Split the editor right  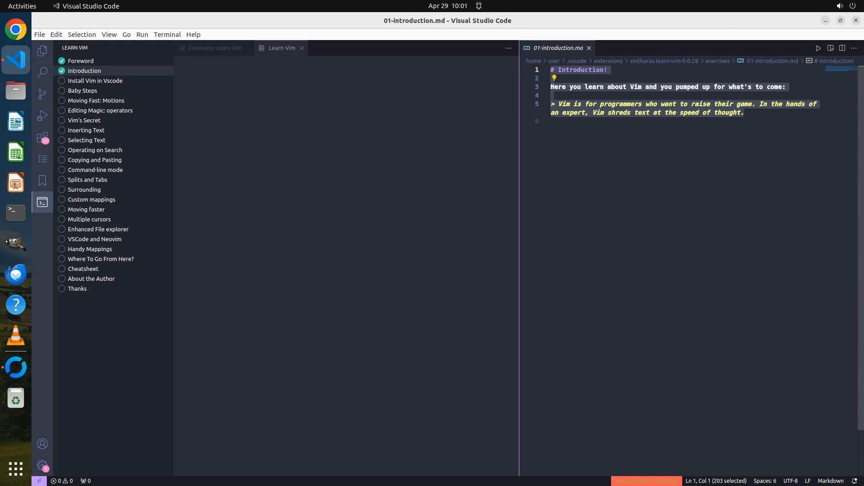[x=842, y=48]
